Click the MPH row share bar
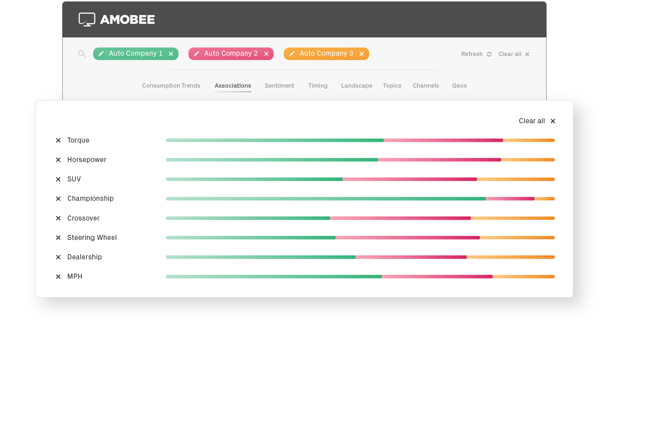This screenshot has height=431, width=646. coord(360,277)
